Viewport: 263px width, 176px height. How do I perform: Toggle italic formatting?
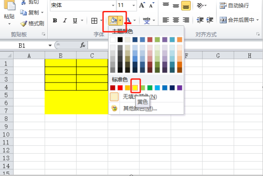(x=65, y=21)
